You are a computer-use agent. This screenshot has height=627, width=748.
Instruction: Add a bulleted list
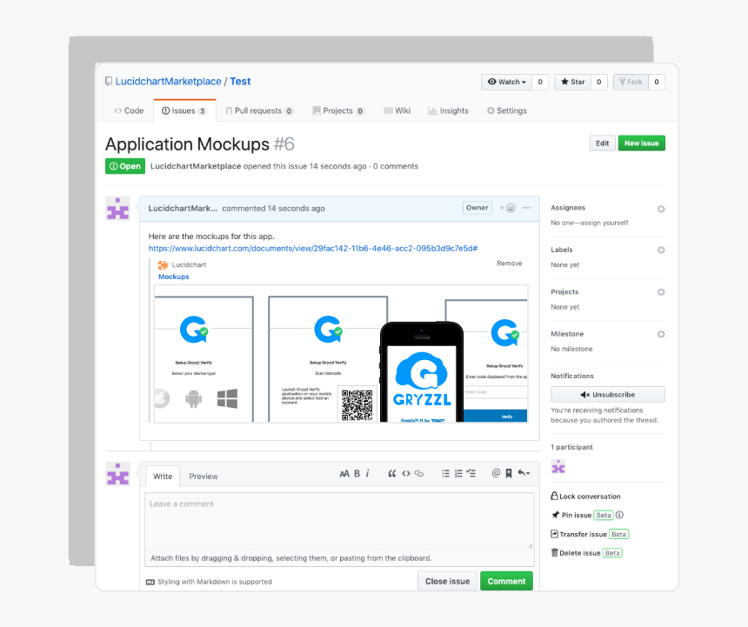[x=445, y=473]
